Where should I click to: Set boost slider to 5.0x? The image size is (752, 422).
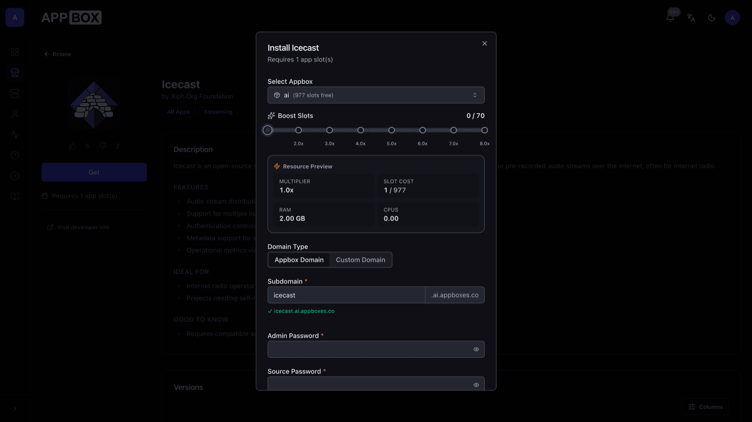click(391, 130)
